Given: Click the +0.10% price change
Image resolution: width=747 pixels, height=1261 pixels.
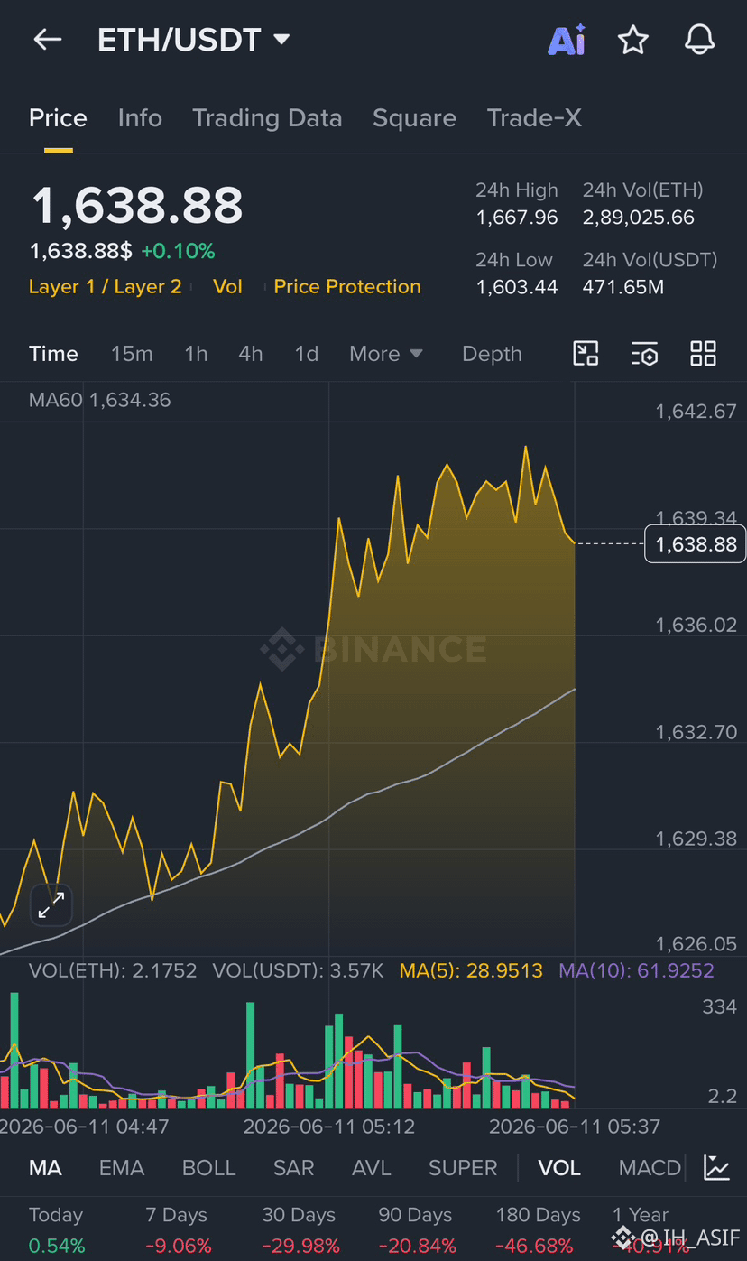Looking at the screenshot, I should click(178, 251).
